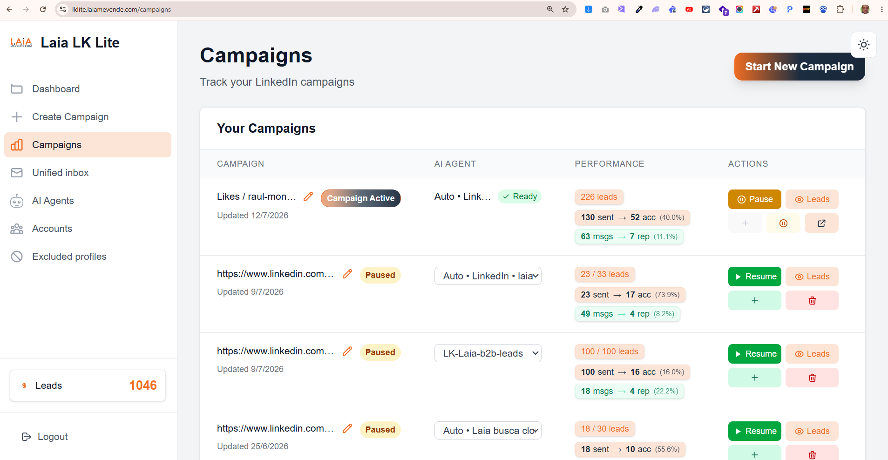Delete the 23 / 33 leads campaign
Screen dimensions: 888x460
[x=812, y=300]
